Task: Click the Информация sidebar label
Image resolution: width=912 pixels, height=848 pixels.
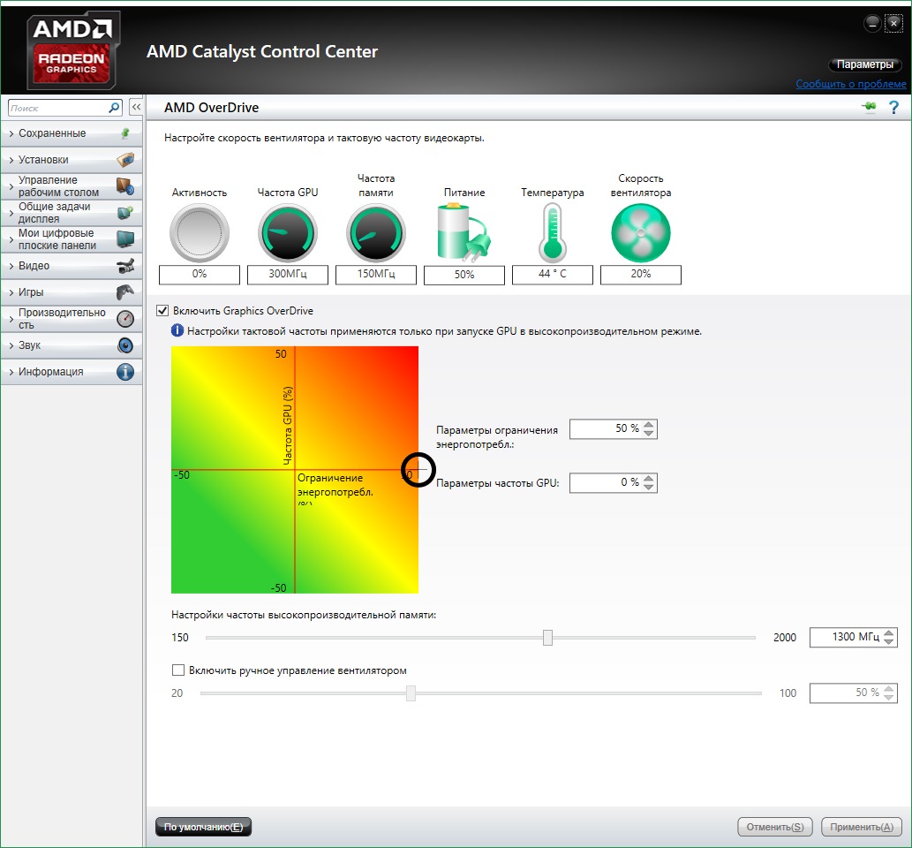Action: pyautogui.click(x=50, y=371)
